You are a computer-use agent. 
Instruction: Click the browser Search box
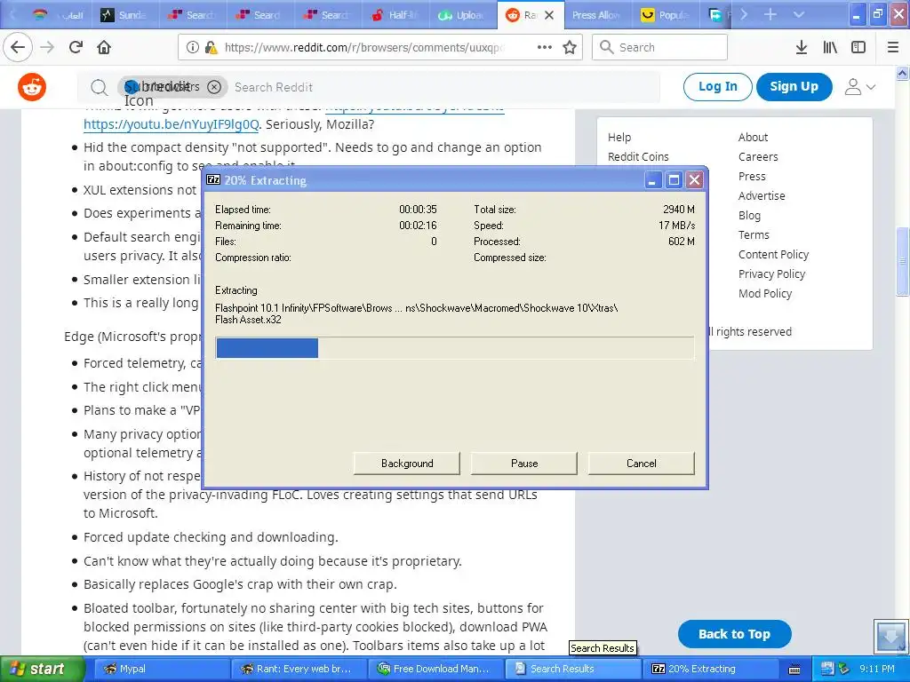click(x=660, y=47)
